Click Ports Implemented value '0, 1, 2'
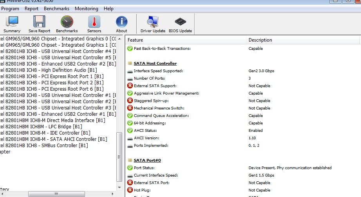 [x=254, y=145]
